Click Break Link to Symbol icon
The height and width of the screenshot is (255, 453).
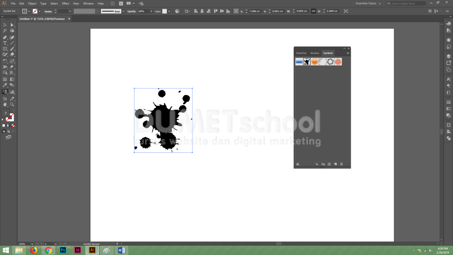323,164
